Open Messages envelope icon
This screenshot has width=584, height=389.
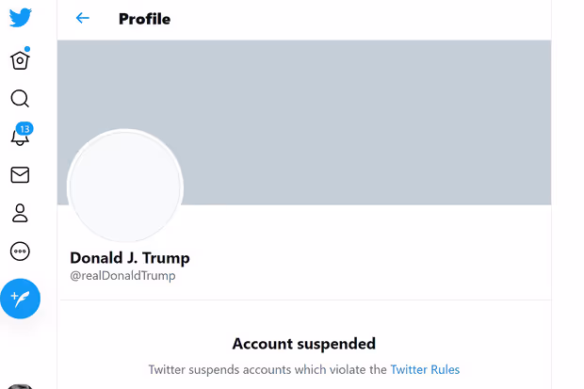[20, 175]
